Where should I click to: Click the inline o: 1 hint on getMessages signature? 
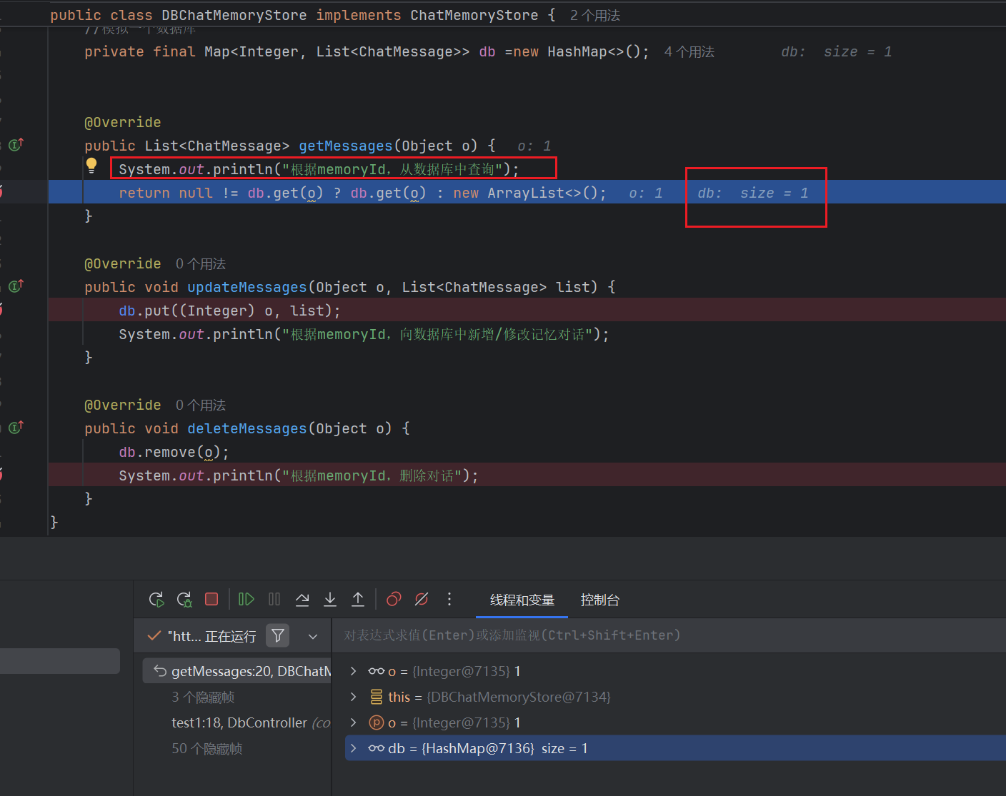click(x=534, y=146)
